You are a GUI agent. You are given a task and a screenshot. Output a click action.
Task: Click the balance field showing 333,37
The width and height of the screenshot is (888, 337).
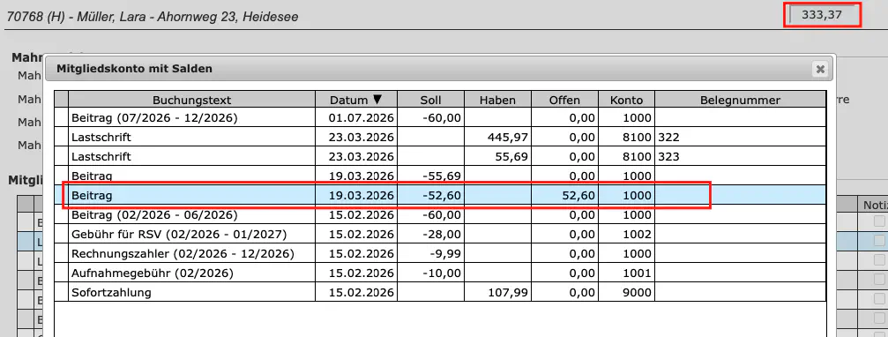coord(823,15)
